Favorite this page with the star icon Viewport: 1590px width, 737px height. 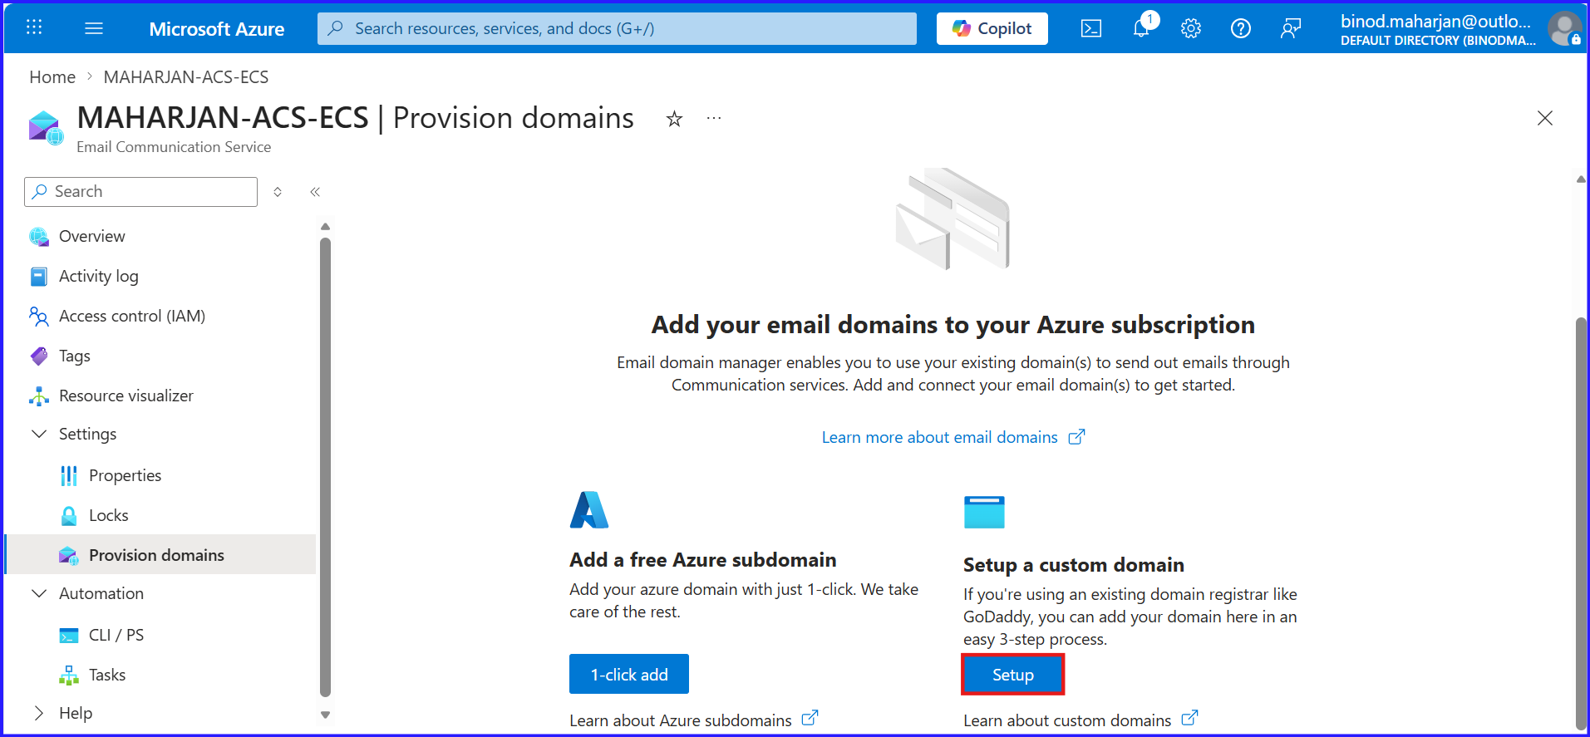coord(674,119)
